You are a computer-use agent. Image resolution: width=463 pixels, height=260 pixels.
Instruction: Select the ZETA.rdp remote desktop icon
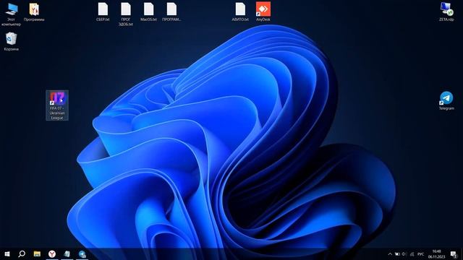[446, 12]
